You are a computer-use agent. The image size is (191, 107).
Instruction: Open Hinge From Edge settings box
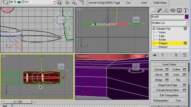(x=184, y=85)
